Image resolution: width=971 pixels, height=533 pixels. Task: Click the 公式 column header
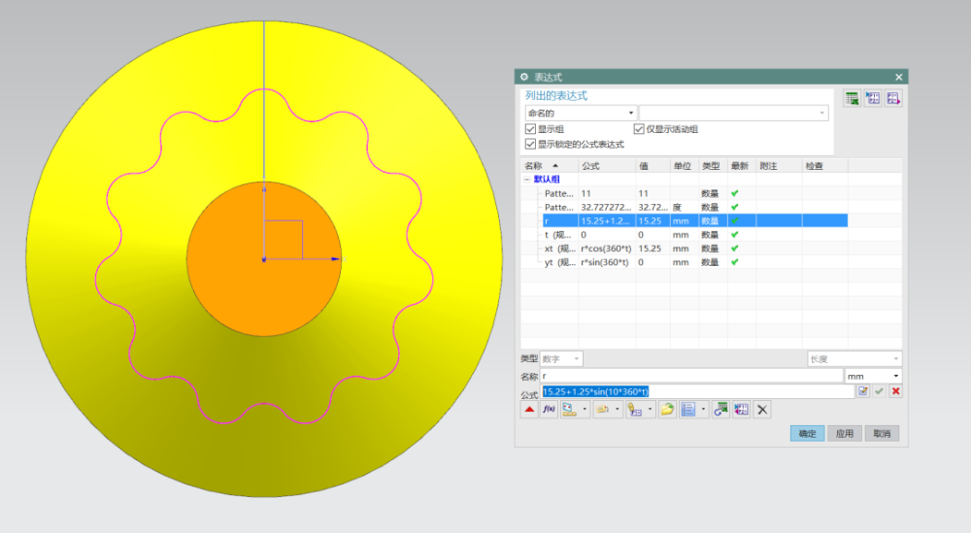click(590, 166)
